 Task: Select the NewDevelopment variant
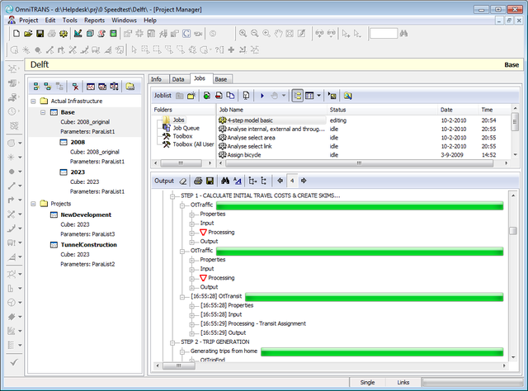pos(86,214)
